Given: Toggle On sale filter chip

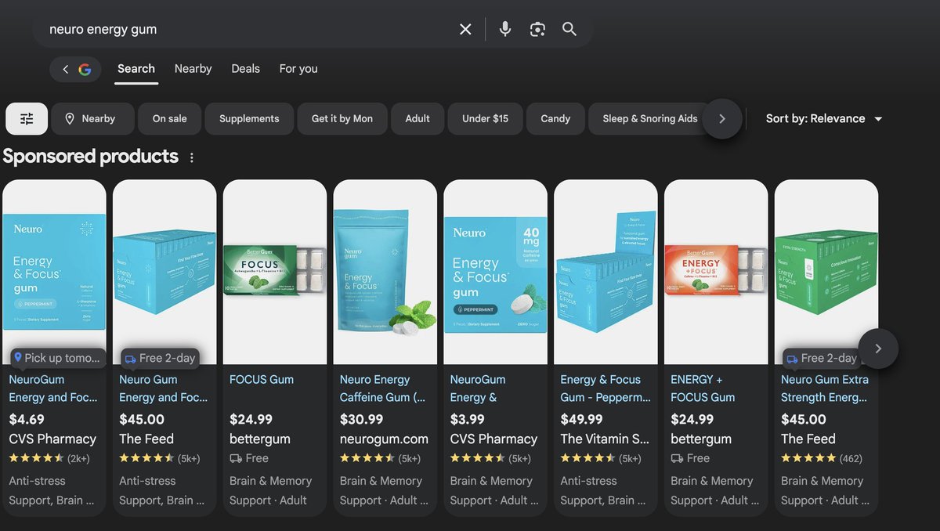Looking at the screenshot, I should (x=170, y=118).
